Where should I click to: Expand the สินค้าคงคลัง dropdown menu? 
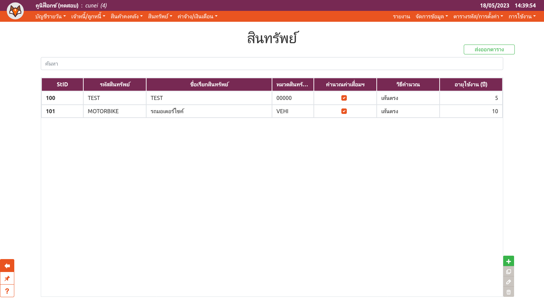[126, 16]
